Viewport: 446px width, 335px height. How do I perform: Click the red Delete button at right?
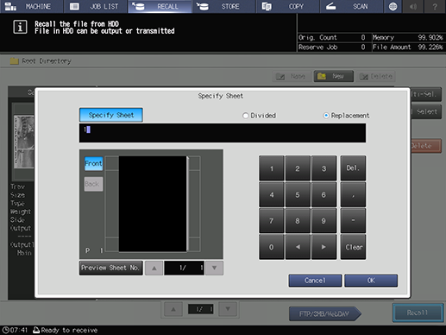pos(426,146)
